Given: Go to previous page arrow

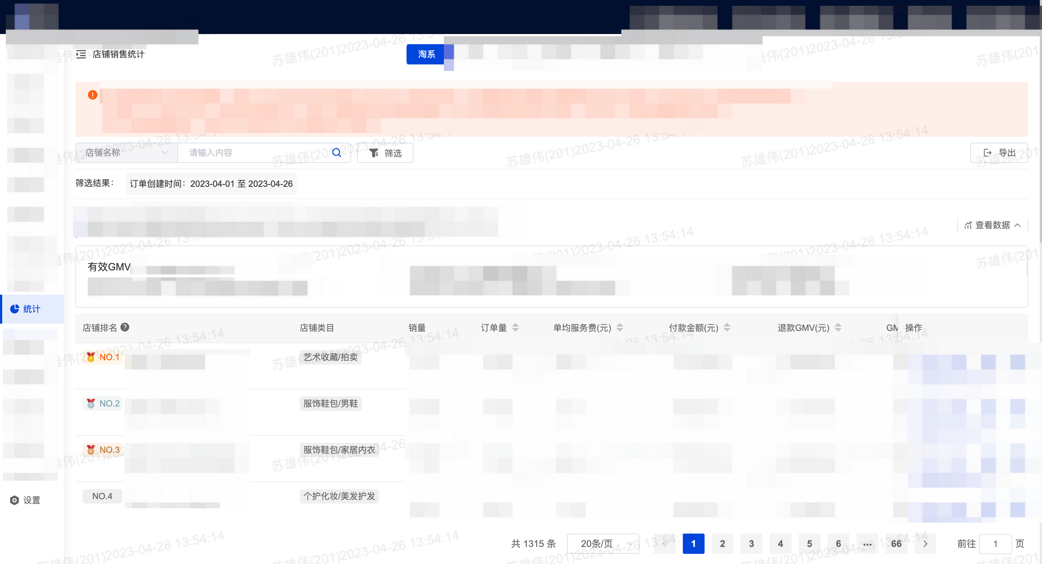Looking at the screenshot, I should coord(664,544).
